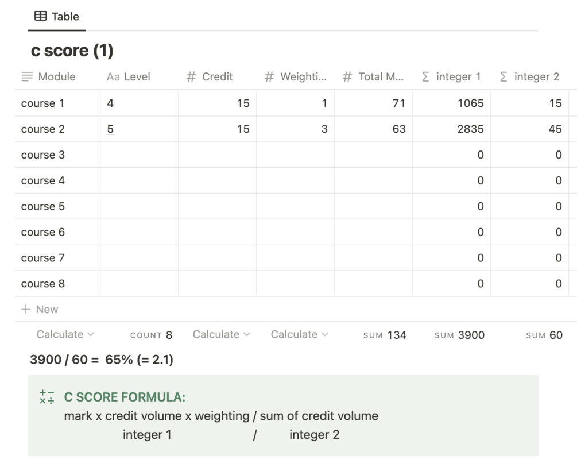Click the COUNT 8 footer under Level
The image size is (577, 467).
tap(151, 335)
